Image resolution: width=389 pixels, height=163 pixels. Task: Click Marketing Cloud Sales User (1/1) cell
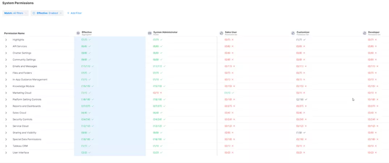coord(229,93)
